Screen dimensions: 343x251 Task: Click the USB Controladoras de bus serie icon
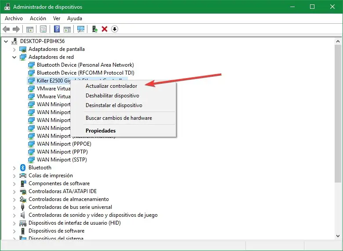[x=22, y=207]
